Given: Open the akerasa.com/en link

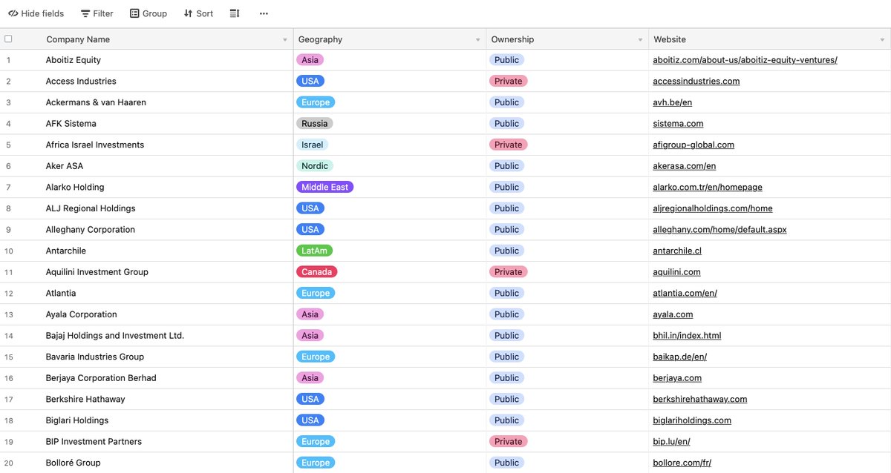Looking at the screenshot, I should tap(685, 166).
